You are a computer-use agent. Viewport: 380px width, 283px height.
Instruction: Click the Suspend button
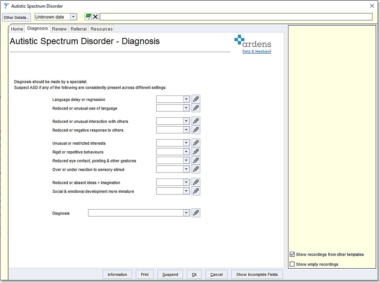pyautogui.click(x=170, y=274)
